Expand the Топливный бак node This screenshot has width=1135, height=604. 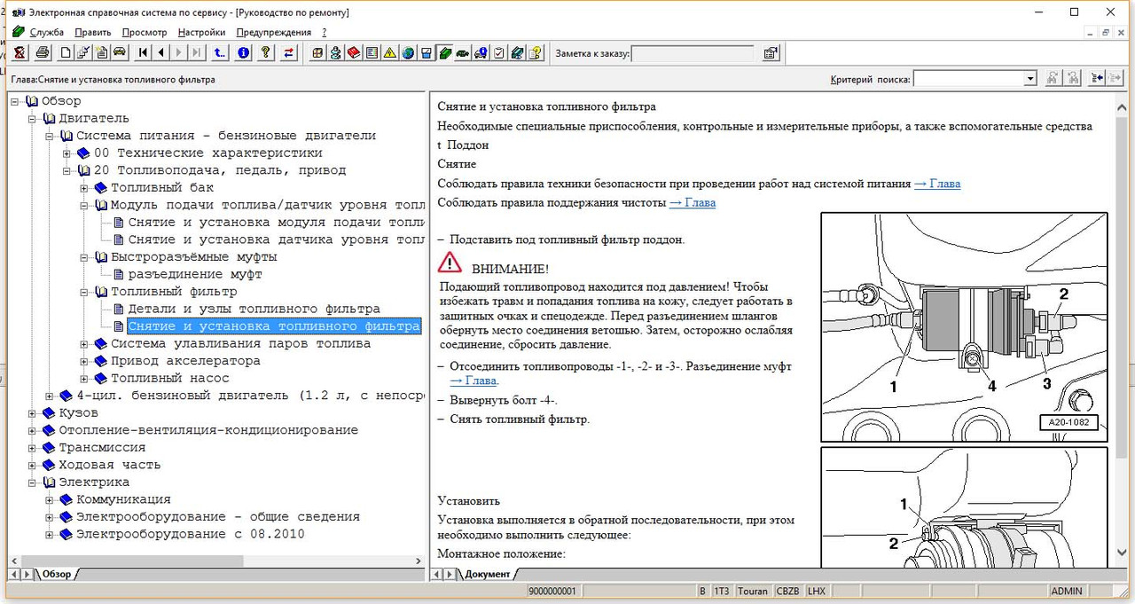(x=85, y=188)
